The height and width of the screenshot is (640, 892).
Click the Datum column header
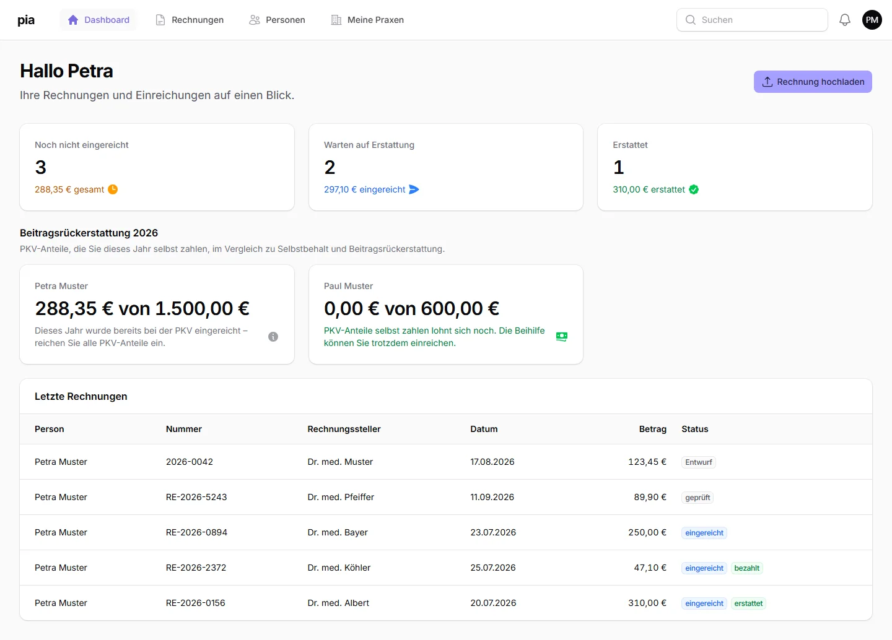(x=484, y=429)
